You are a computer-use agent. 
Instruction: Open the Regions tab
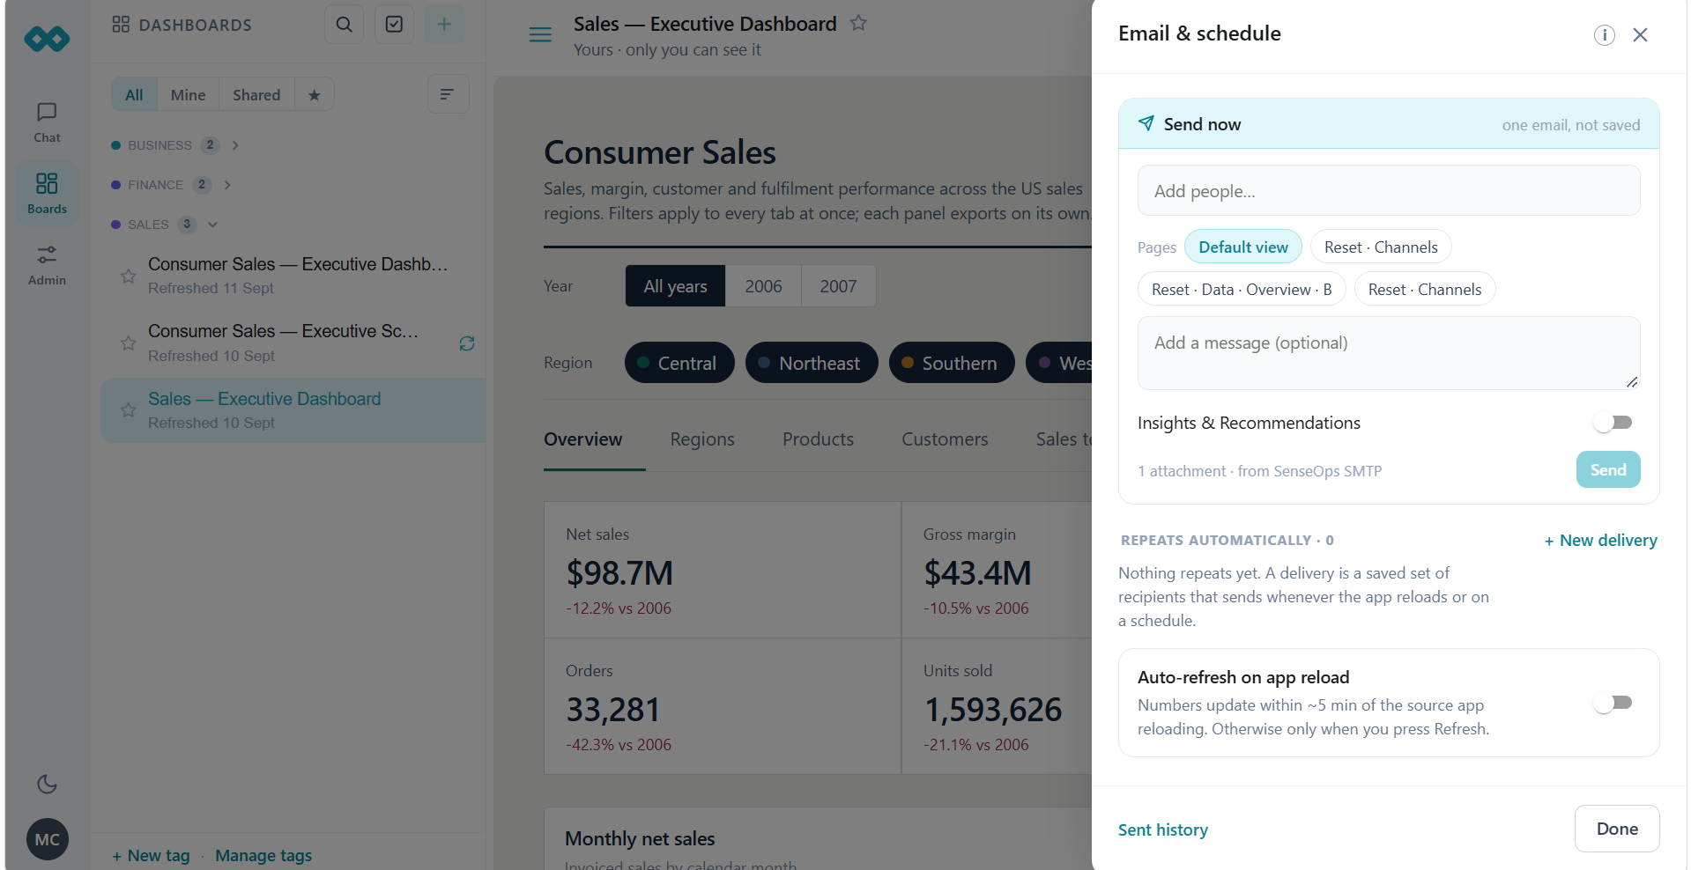[702, 439]
